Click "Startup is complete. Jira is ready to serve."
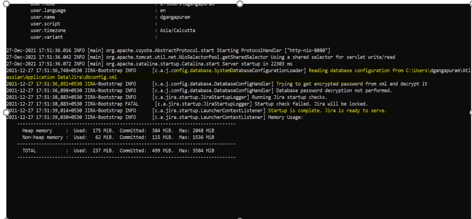Viewport: 472px width, 219px height. tap(327, 111)
